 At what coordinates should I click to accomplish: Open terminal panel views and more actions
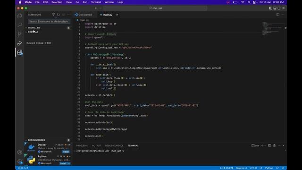tap(279, 145)
